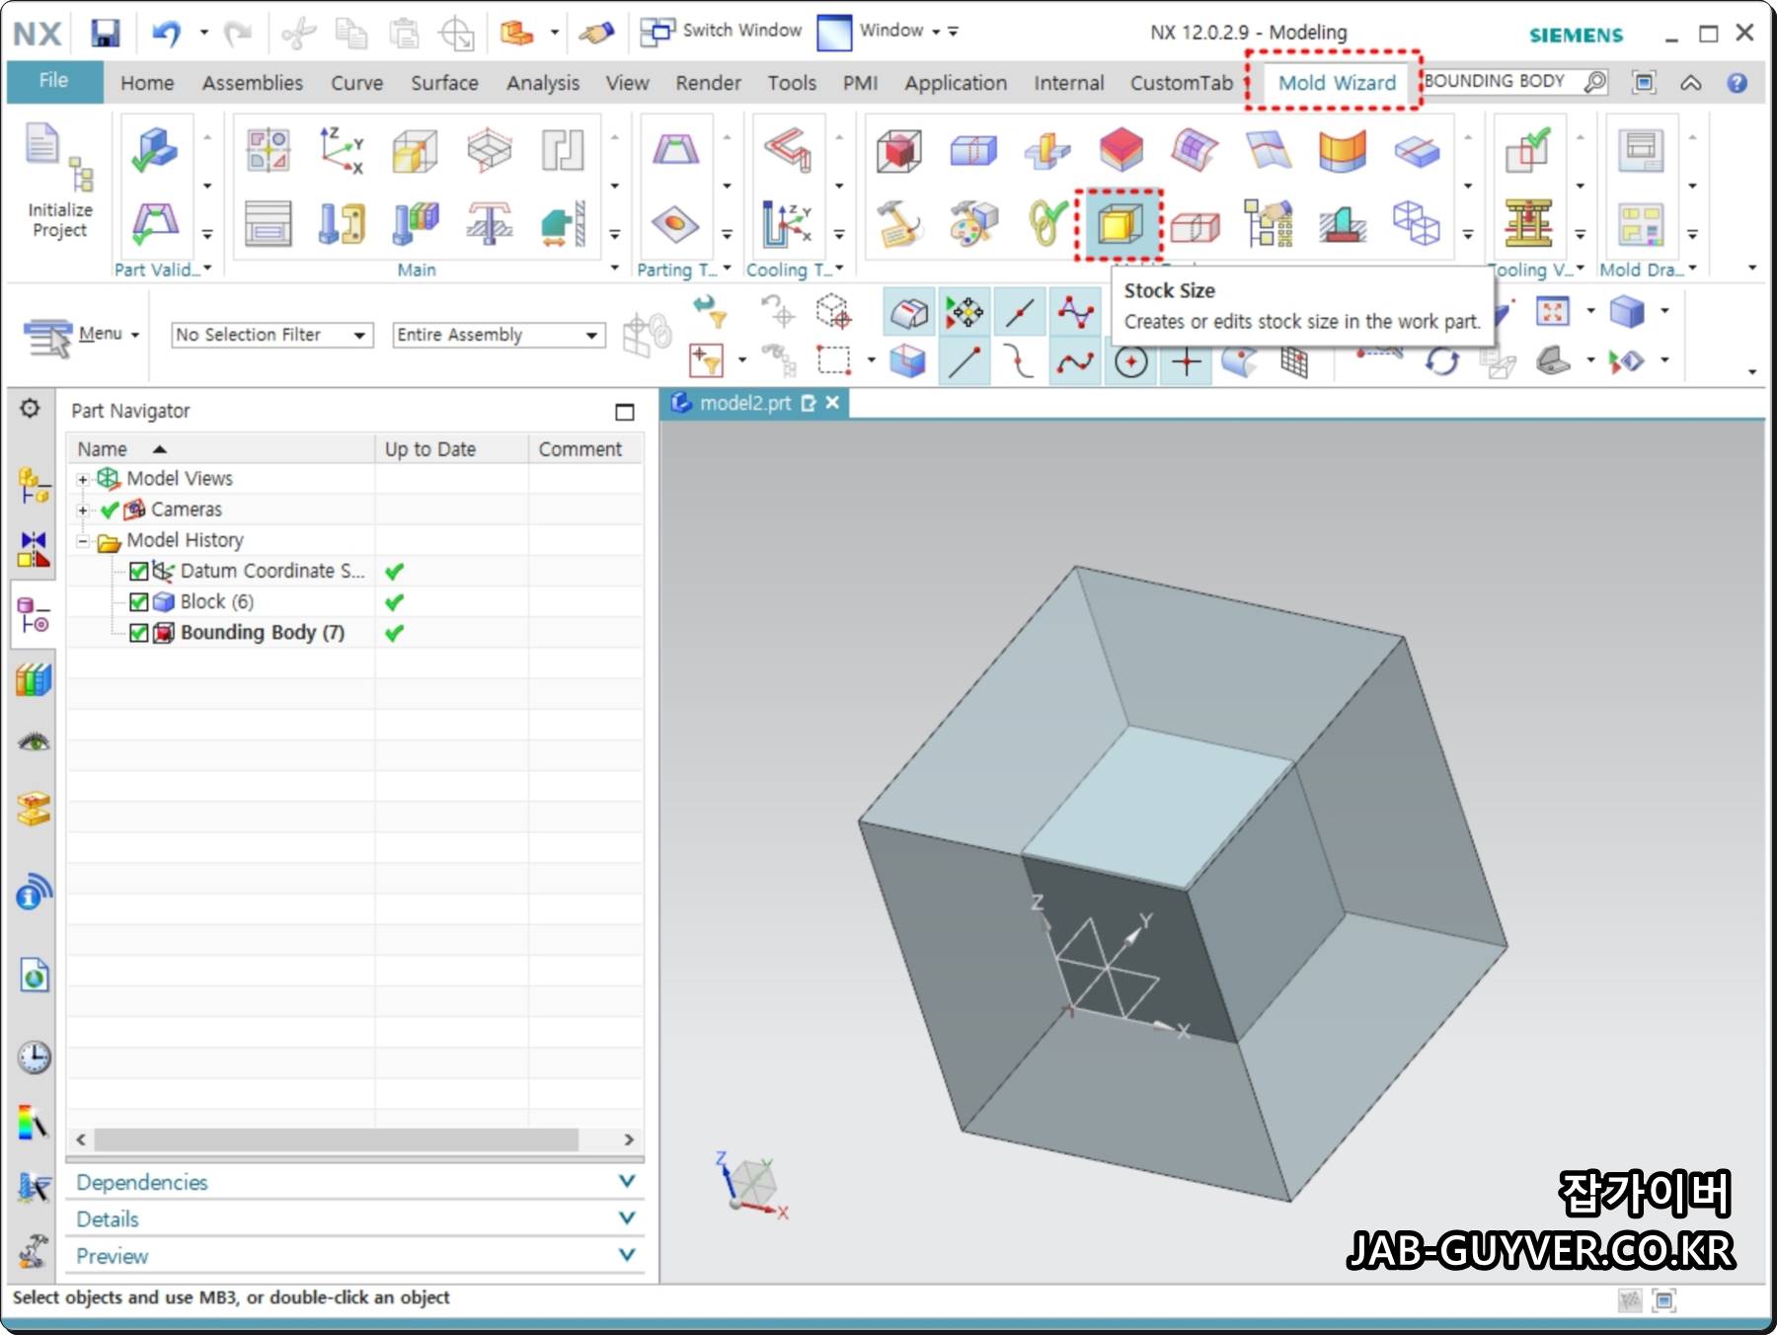
Task: Collapse the ribbon with the up-arrow icon
Action: pos(1691,83)
